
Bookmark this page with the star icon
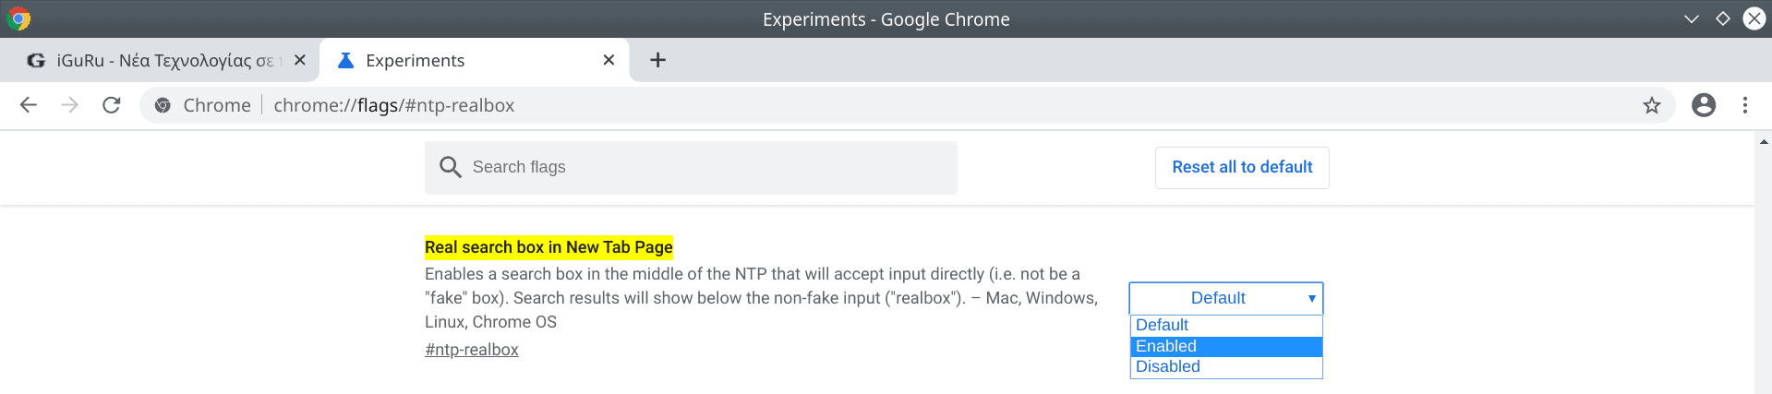pos(1652,105)
